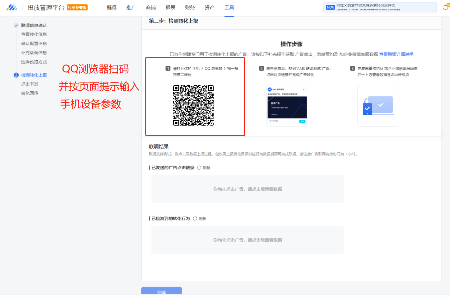The width and height of the screenshot is (450, 297).
Task: Select 点击下发 in sidebar
Action: [30, 84]
